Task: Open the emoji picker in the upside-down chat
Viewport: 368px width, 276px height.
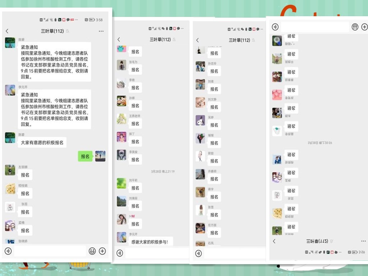Action: (x=355, y=27)
